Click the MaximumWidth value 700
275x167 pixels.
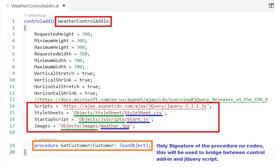78,67
